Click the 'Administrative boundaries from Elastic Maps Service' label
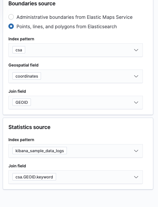 pyautogui.click(x=74, y=17)
